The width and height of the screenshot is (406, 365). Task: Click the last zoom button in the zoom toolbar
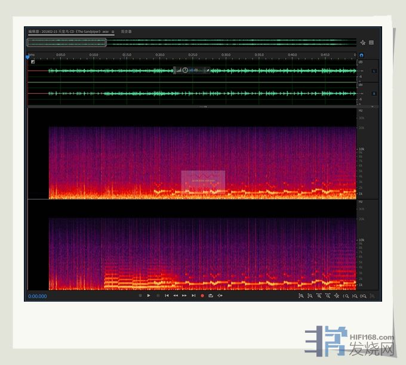point(373,296)
